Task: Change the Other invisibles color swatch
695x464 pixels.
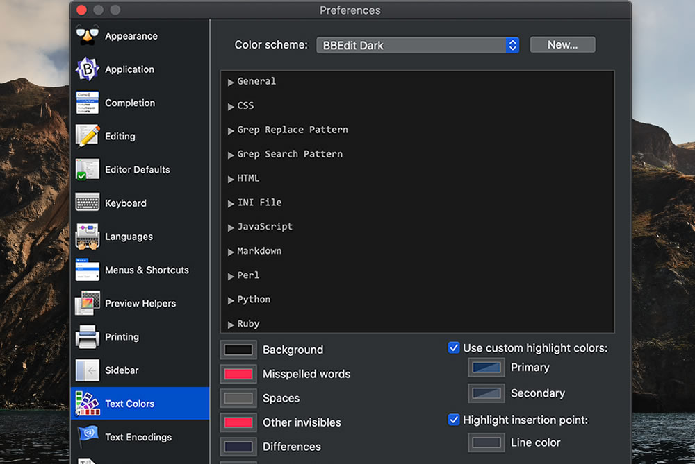Action: click(x=238, y=422)
